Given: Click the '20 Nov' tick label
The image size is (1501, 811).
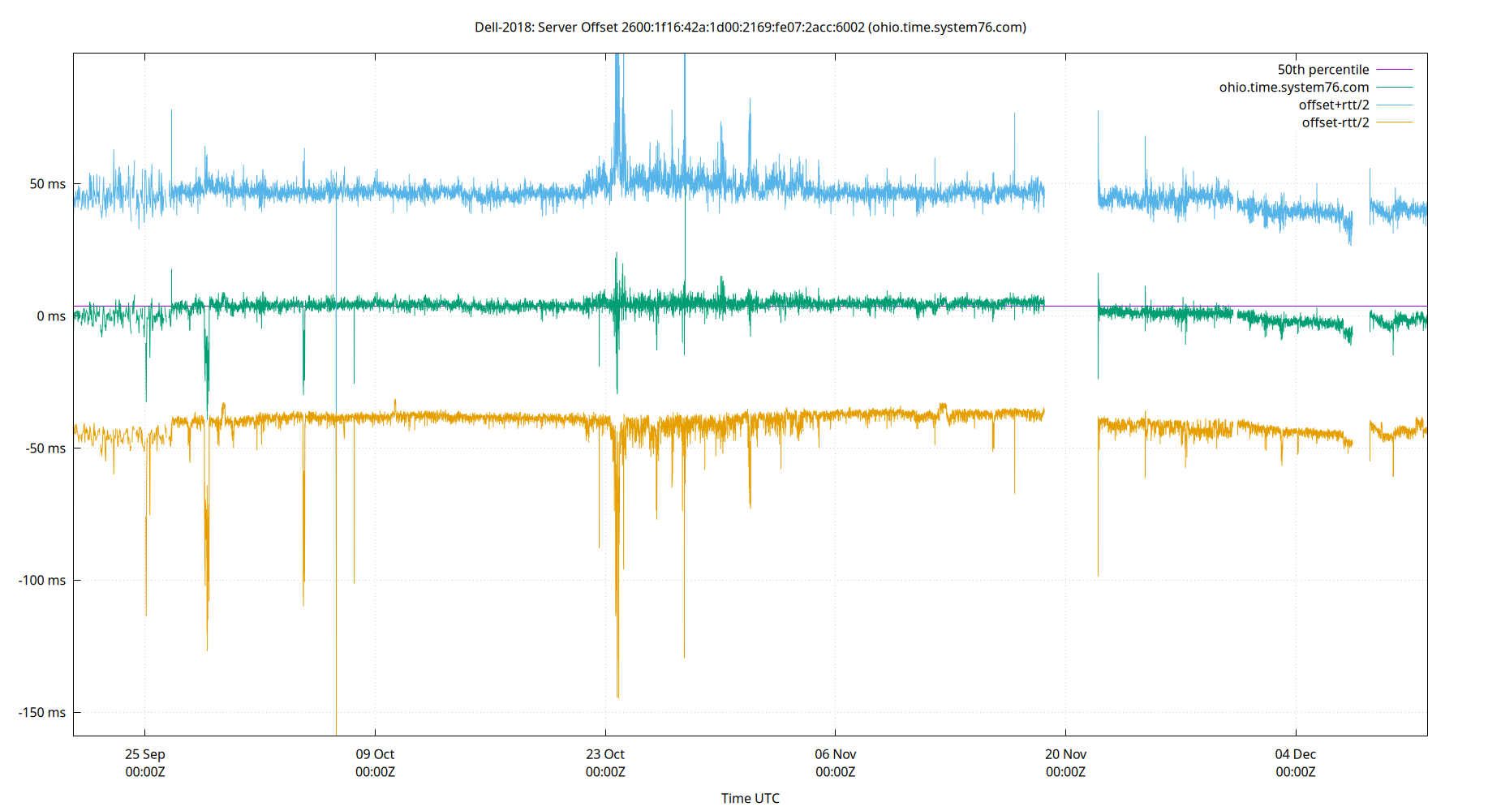Looking at the screenshot, I should 1064,754.
